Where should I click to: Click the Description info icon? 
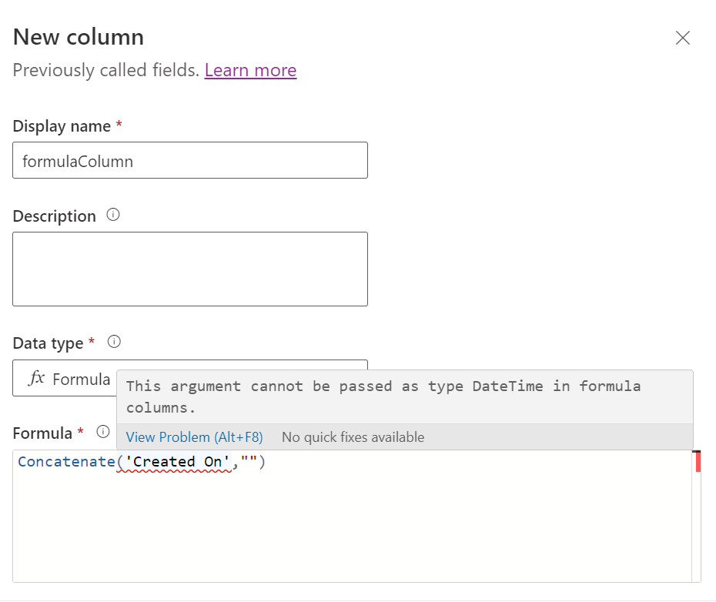pyautogui.click(x=112, y=216)
